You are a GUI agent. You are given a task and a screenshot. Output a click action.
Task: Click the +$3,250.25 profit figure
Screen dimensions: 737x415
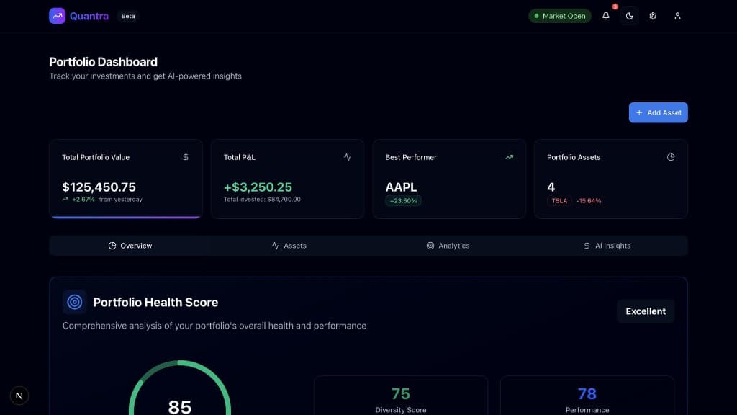click(258, 187)
